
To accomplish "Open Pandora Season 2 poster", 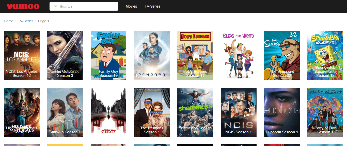I will (152, 55).
